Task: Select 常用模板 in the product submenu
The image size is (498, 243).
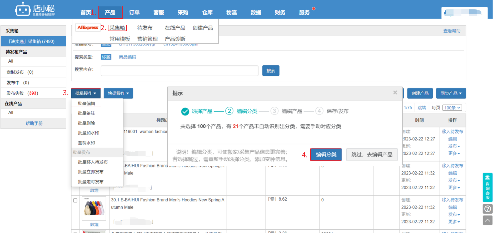Action: (x=120, y=39)
